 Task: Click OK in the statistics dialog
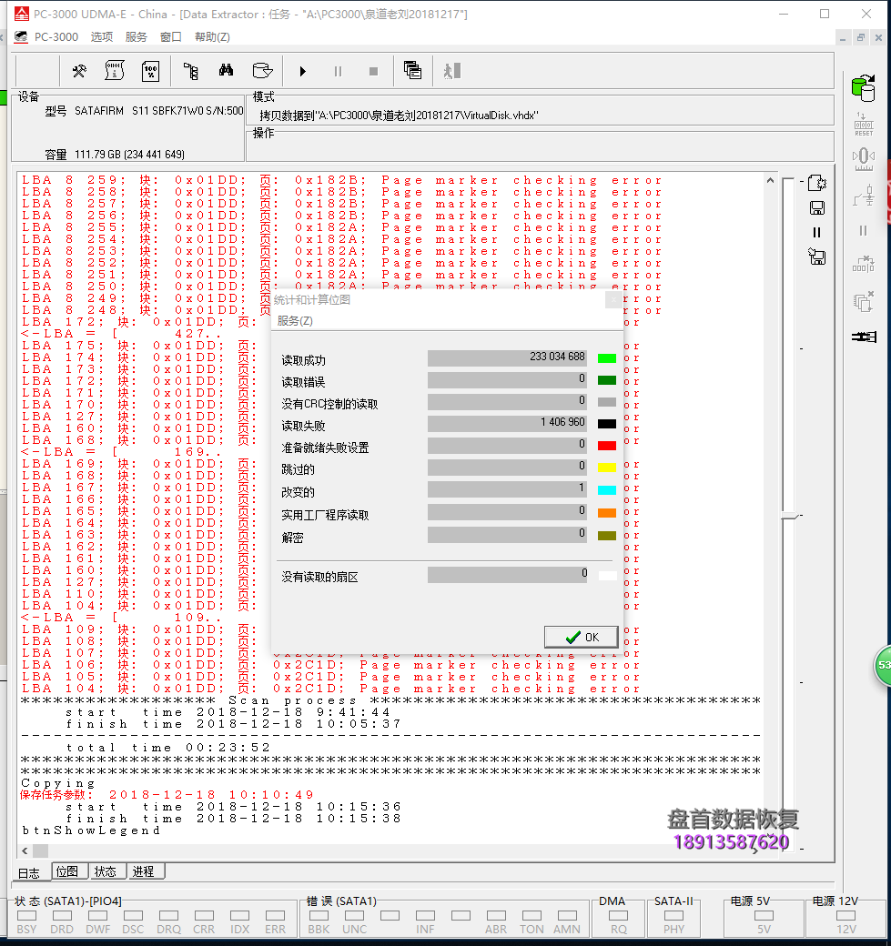pyautogui.click(x=581, y=637)
